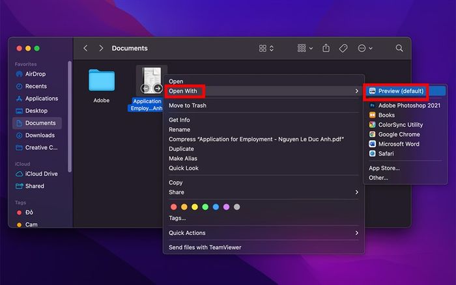Open with Preview (default)
The image size is (456, 285).
[405, 91]
